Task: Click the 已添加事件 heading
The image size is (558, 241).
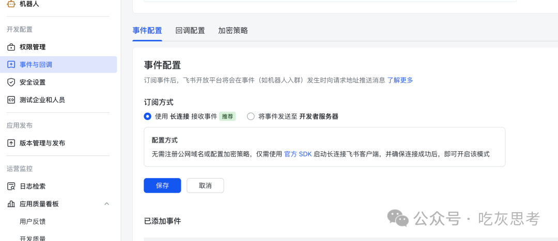Action: 162,221
